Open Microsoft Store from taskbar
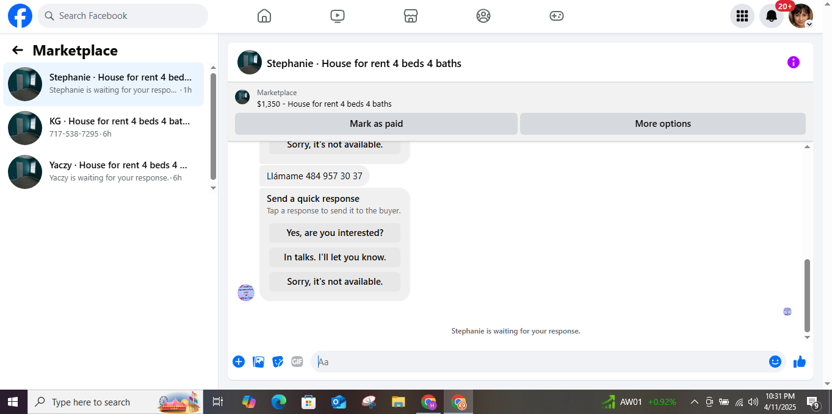Image resolution: width=832 pixels, height=414 pixels. [x=309, y=402]
